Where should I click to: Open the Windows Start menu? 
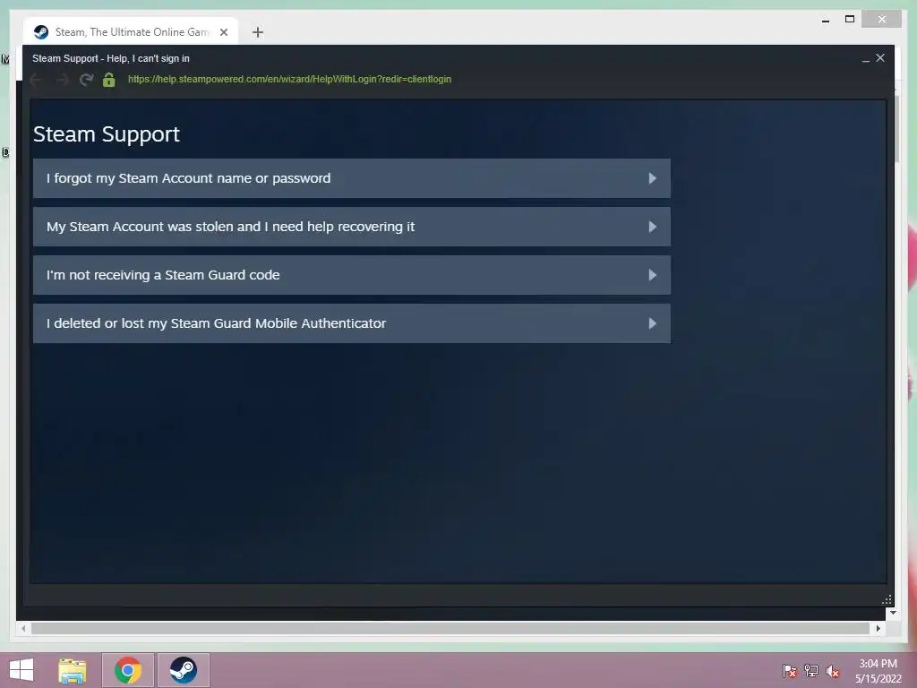pyautogui.click(x=21, y=670)
